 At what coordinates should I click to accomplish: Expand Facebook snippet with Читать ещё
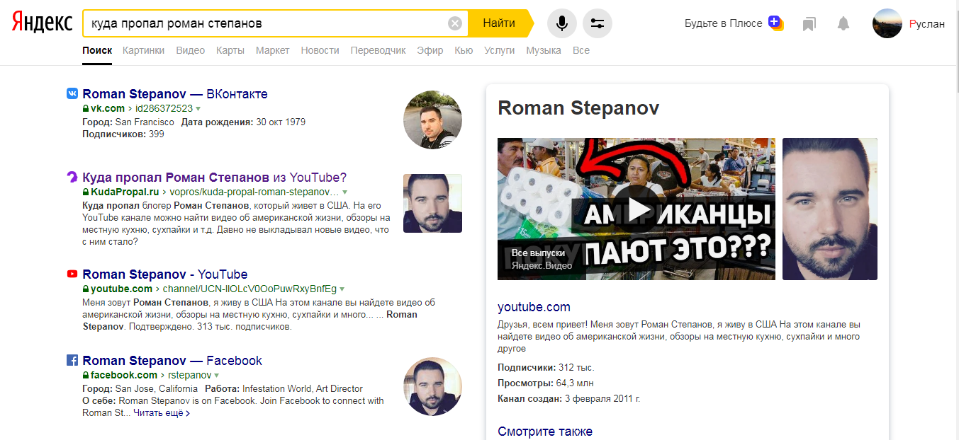pyautogui.click(x=161, y=413)
